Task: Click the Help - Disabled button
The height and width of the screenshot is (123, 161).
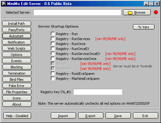Action: [x=17, y=116]
